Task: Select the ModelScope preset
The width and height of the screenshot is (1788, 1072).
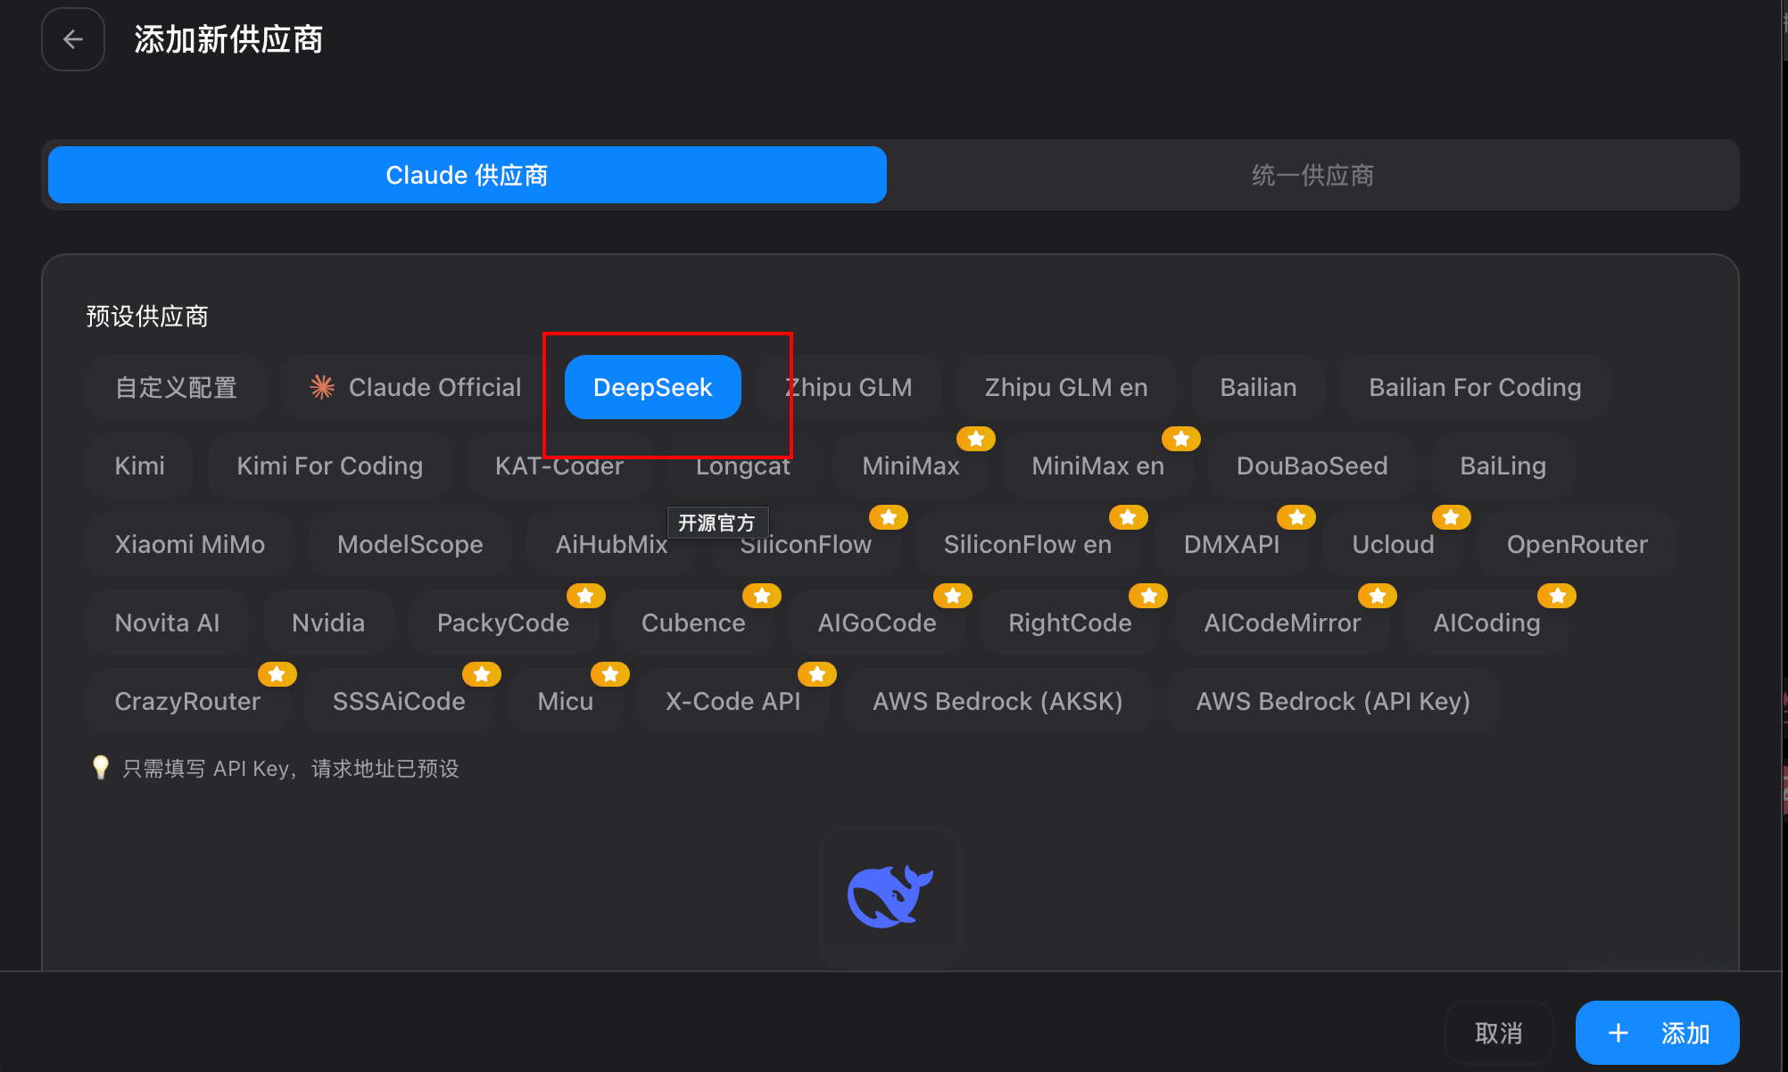Action: click(410, 544)
